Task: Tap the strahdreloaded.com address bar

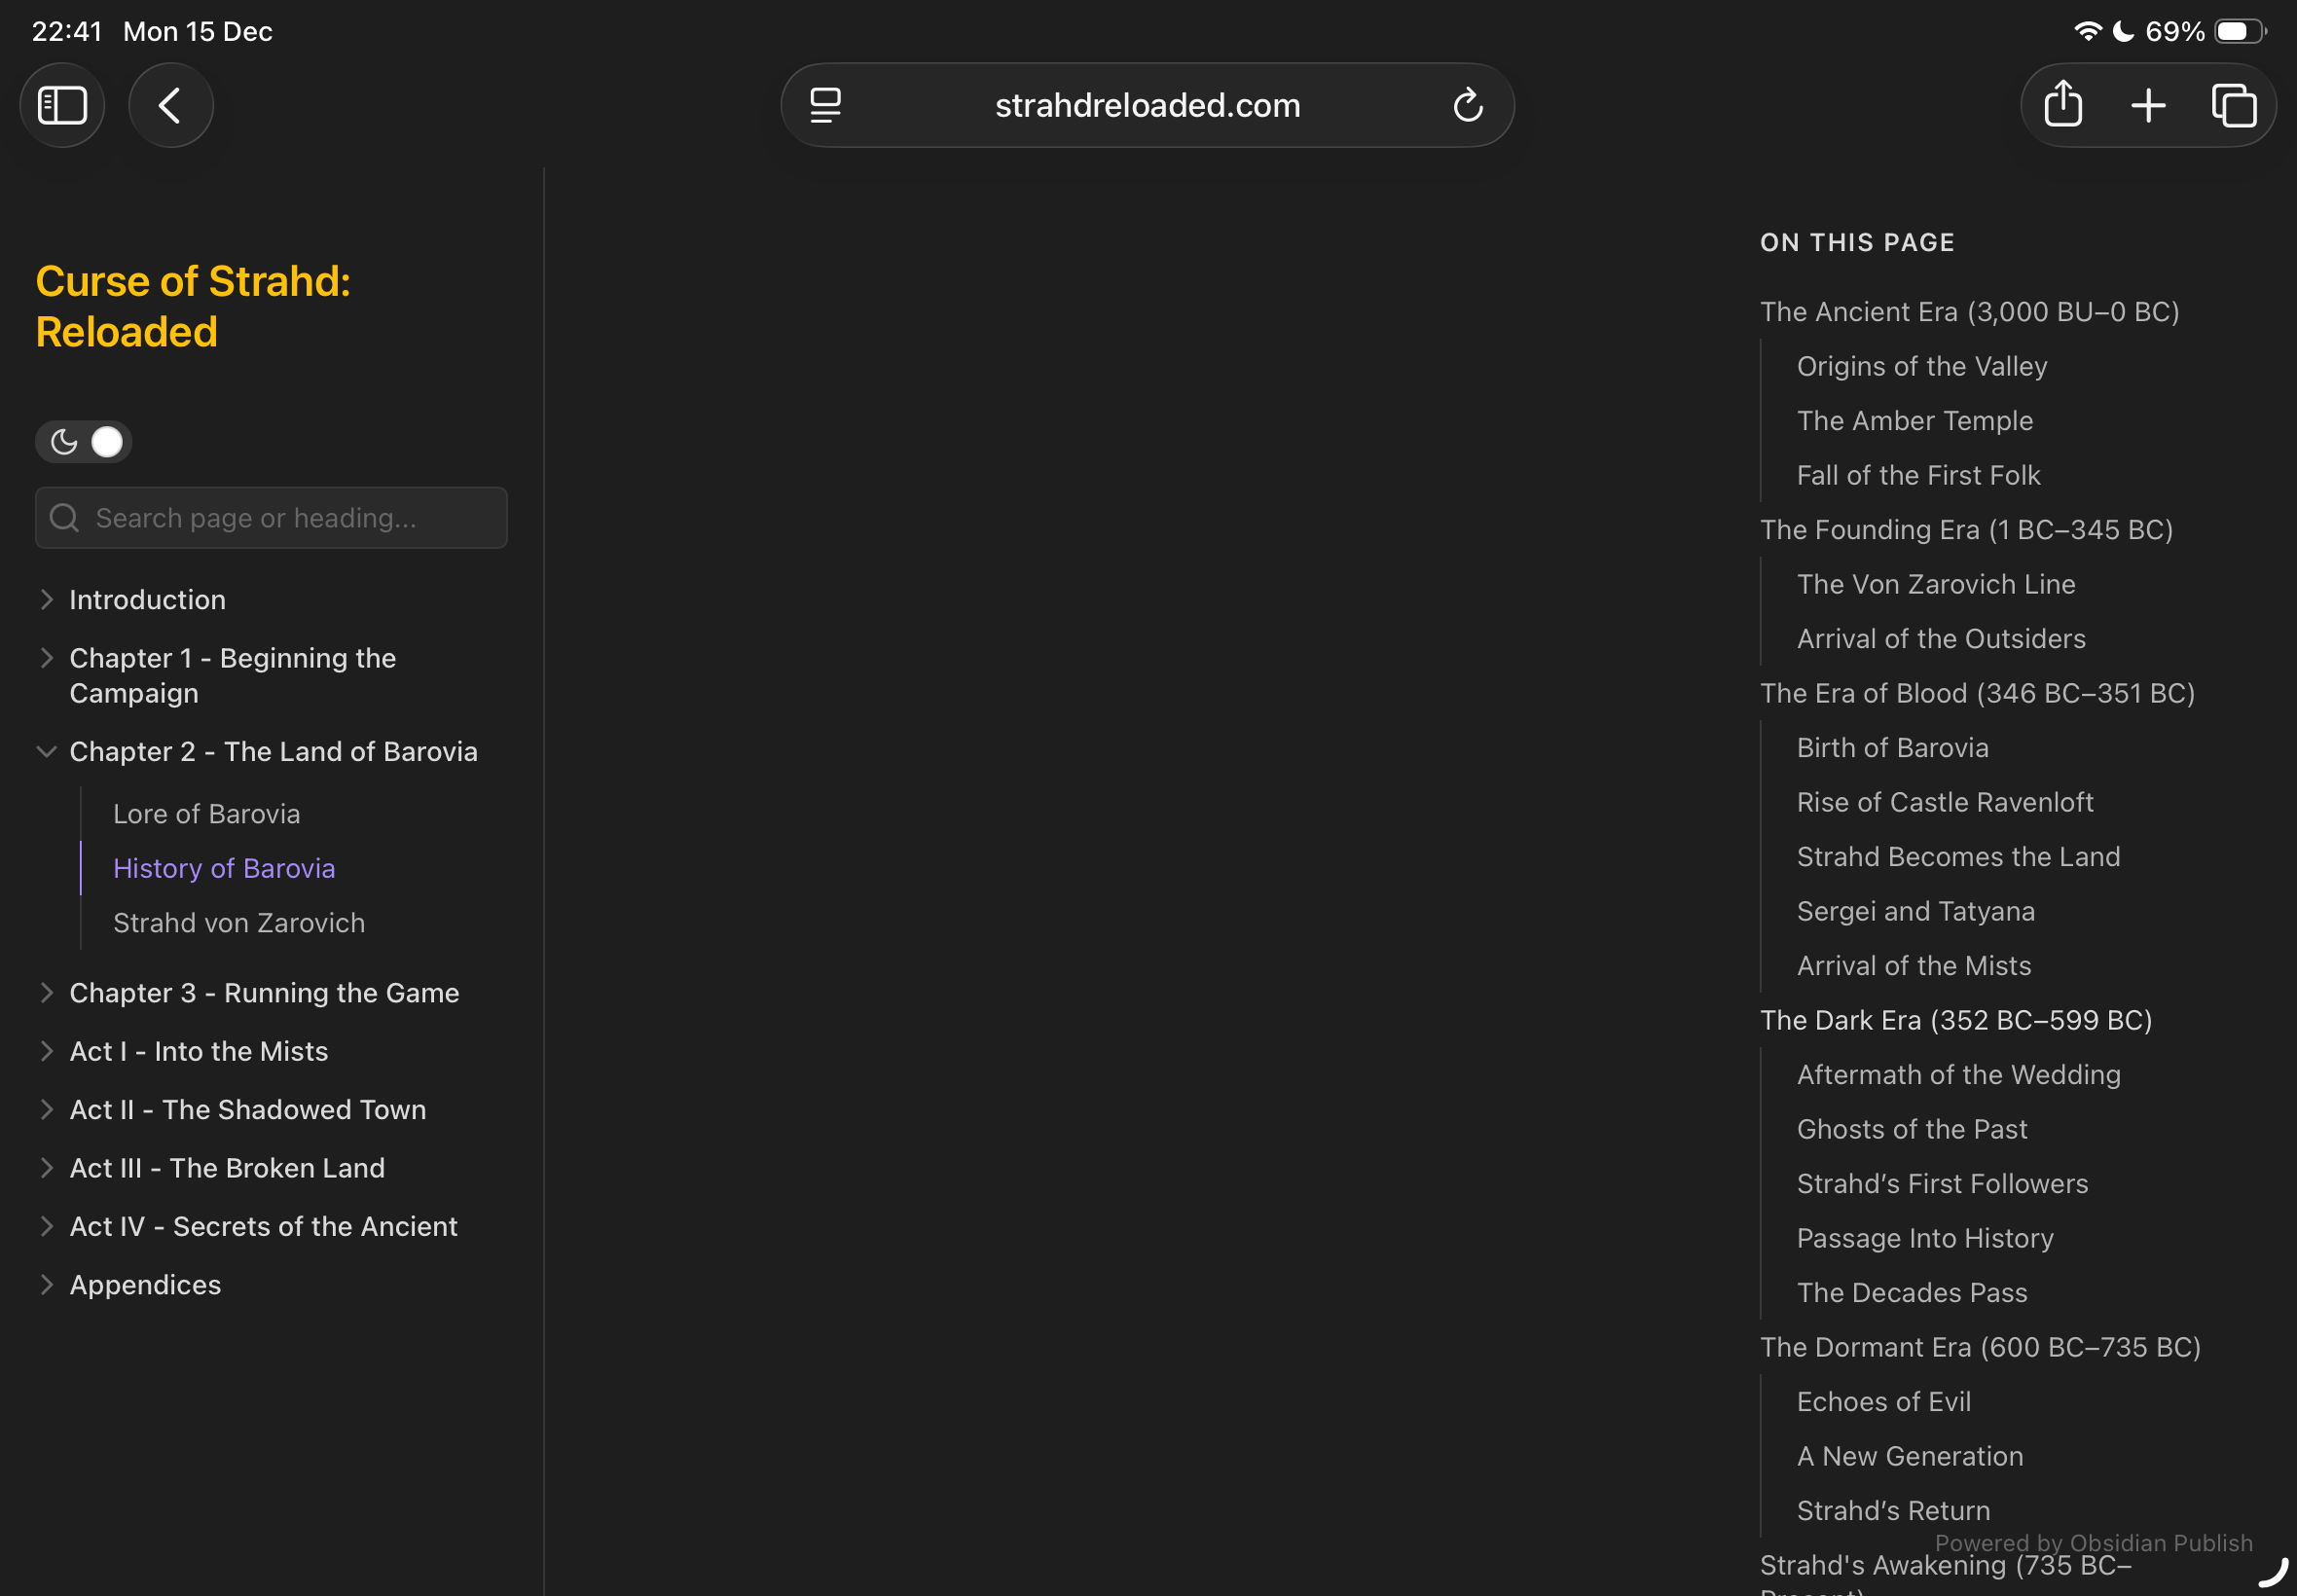Action: click(x=1146, y=105)
